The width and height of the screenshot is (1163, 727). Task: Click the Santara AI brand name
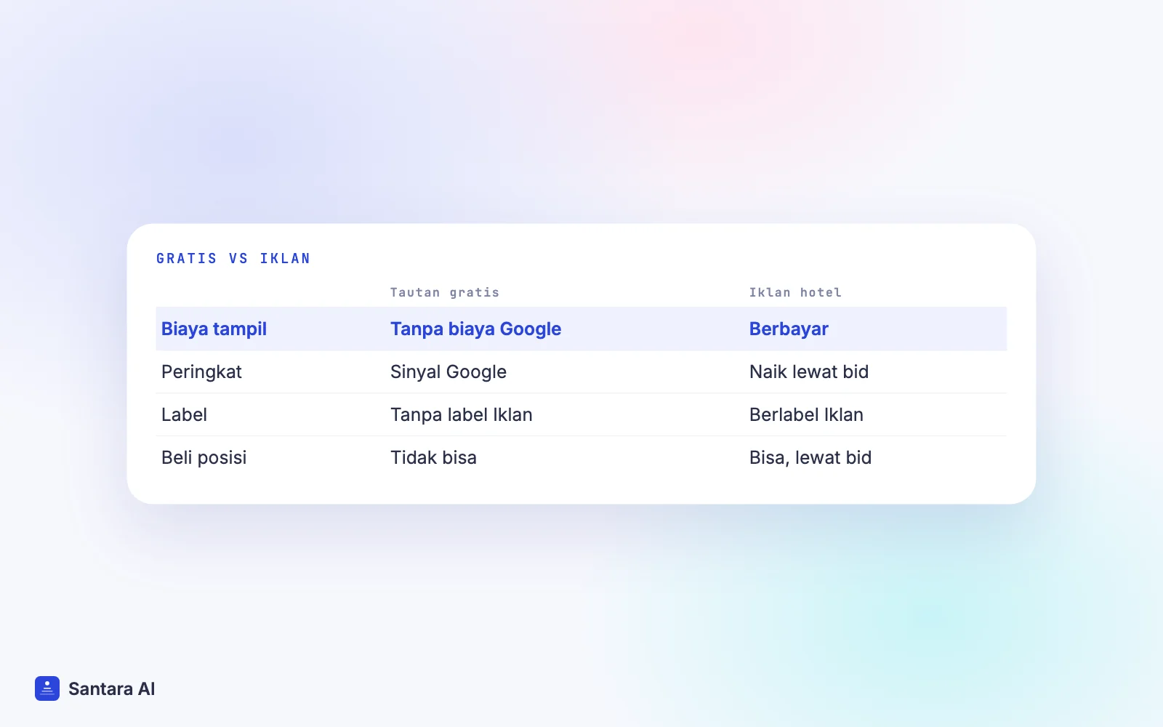[111, 688]
